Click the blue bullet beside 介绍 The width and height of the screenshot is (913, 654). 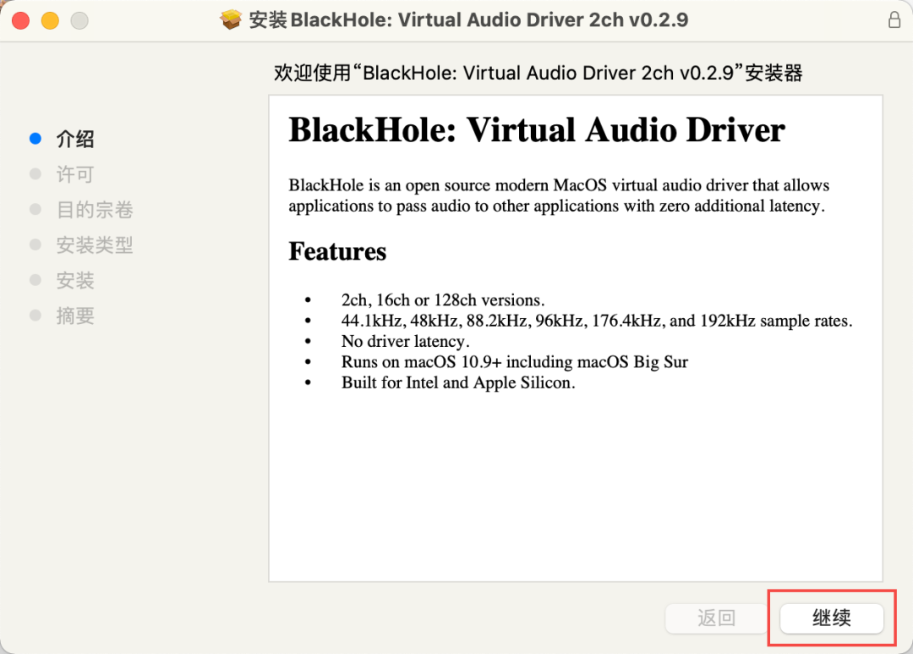point(36,139)
